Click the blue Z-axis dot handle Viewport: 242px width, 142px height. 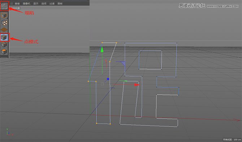coord(108,79)
